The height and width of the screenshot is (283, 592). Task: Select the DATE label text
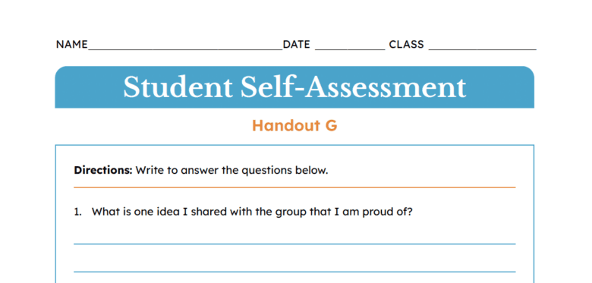[296, 45]
